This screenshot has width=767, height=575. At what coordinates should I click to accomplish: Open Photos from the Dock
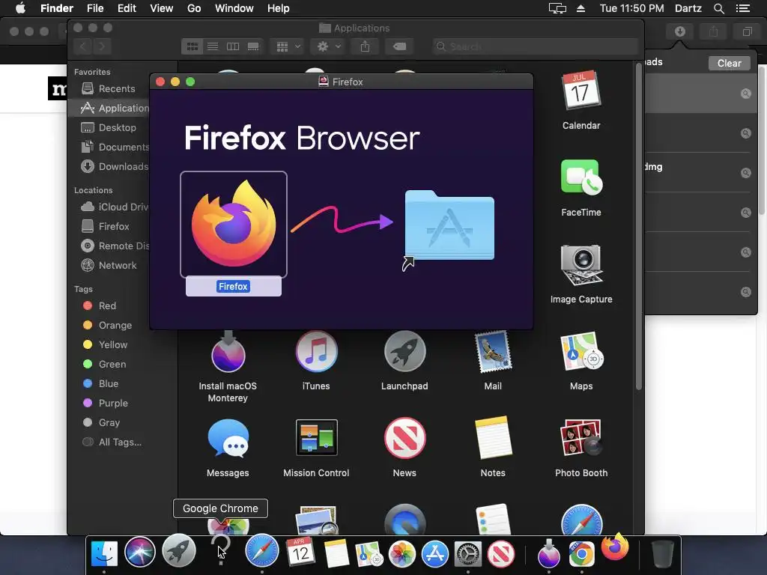[x=402, y=555]
